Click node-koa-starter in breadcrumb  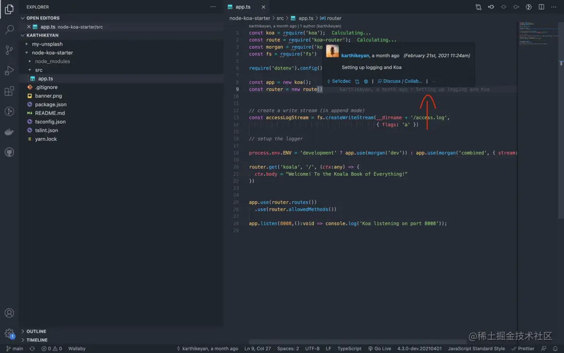250,18
